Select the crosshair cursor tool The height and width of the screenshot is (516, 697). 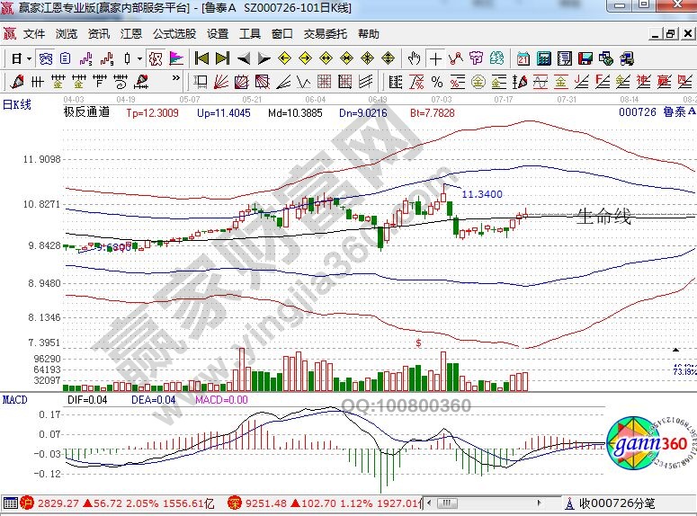click(436, 58)
